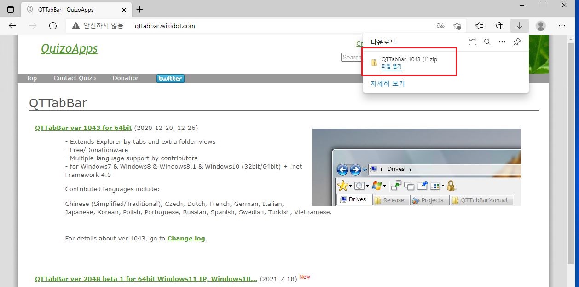Maximize the browser window
Screen dimensions: 579x287
[x=543, y=5]
